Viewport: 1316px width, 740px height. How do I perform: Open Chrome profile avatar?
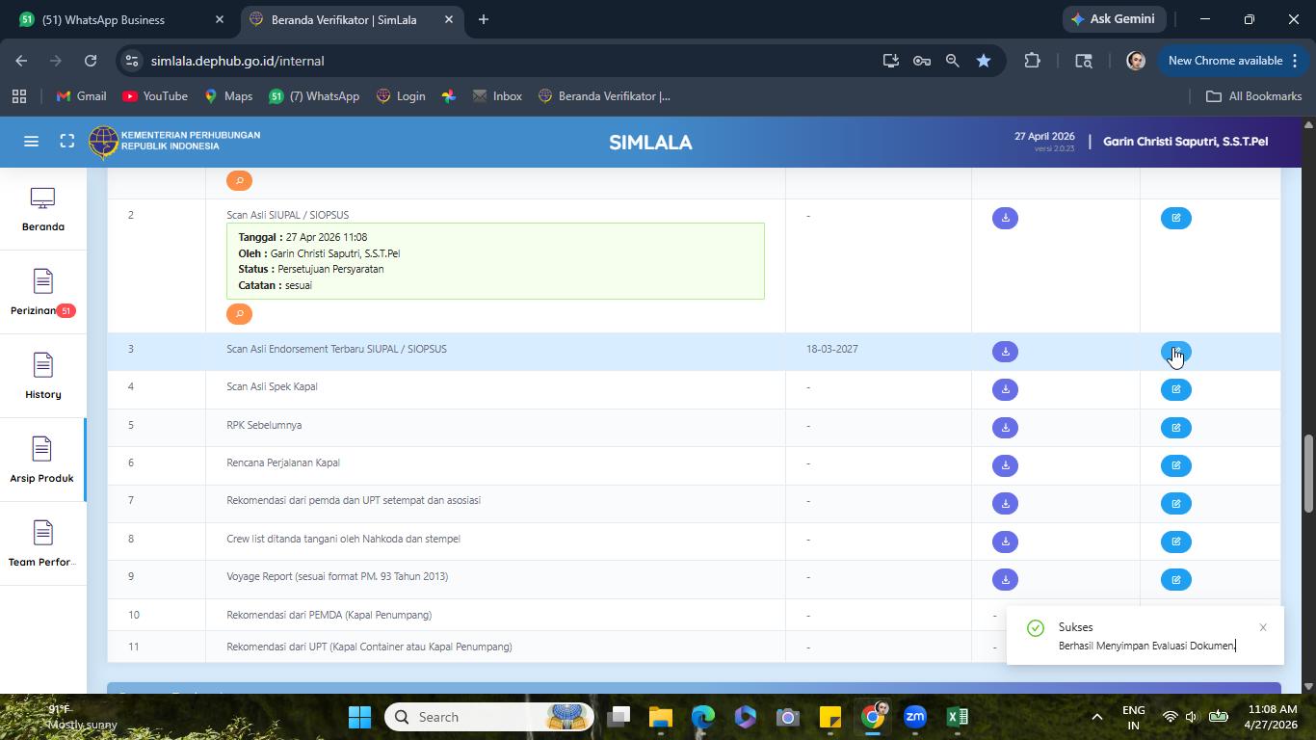(1136, 61)
